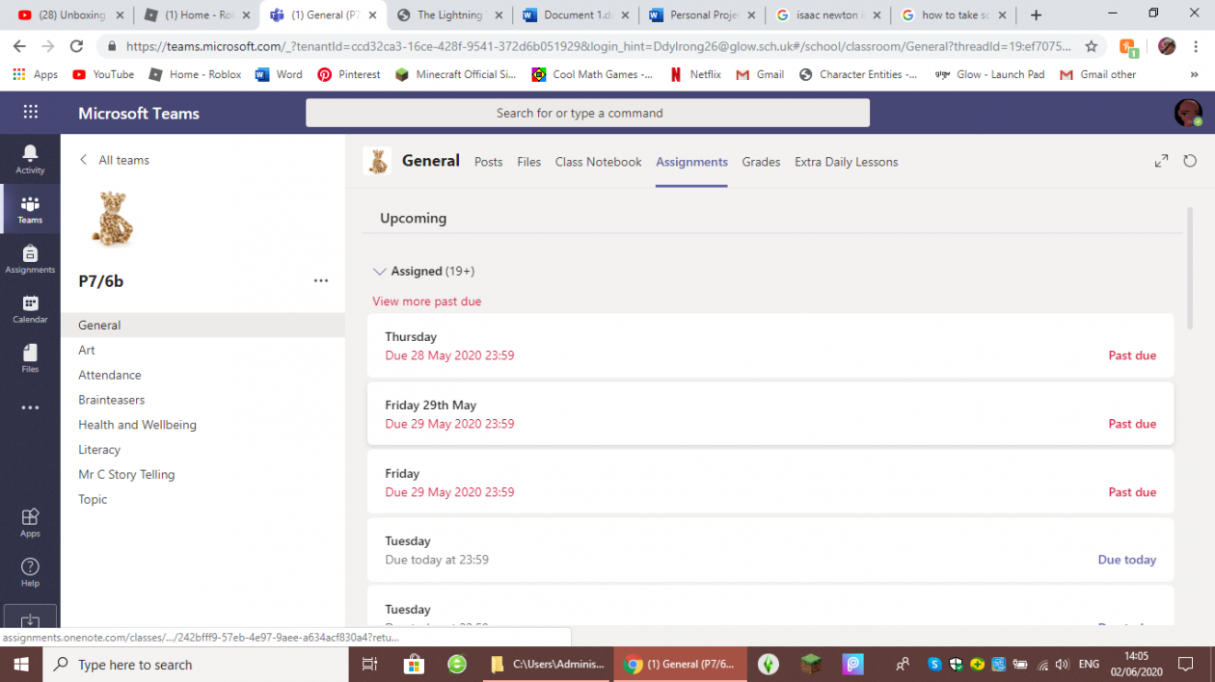Open the Glow - Launch Pad bookmark

(x=989, y=74)
